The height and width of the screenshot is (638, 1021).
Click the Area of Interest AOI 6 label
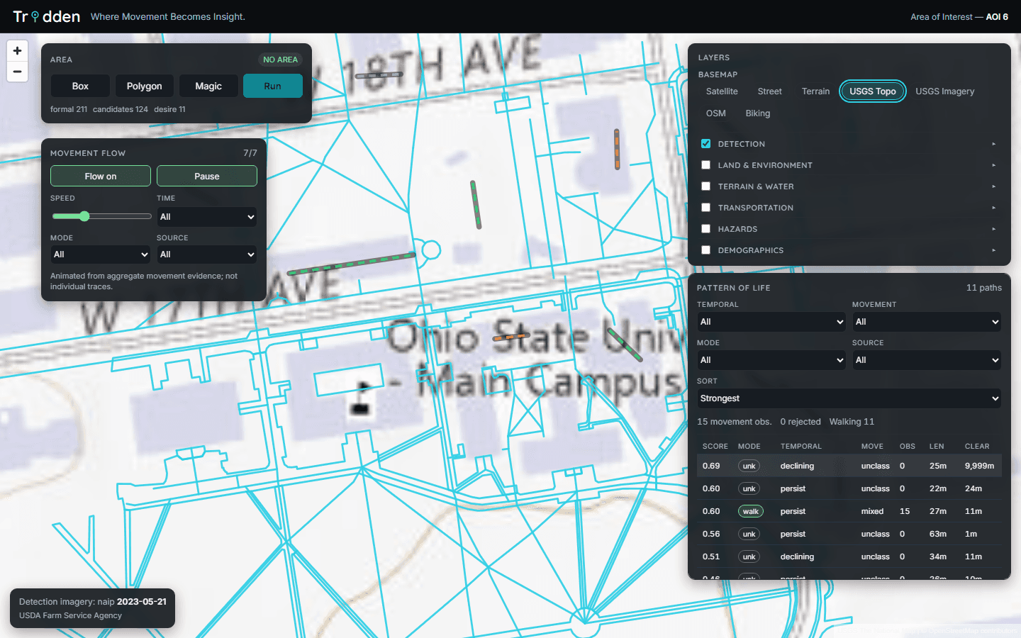click(x=959, y=16)
